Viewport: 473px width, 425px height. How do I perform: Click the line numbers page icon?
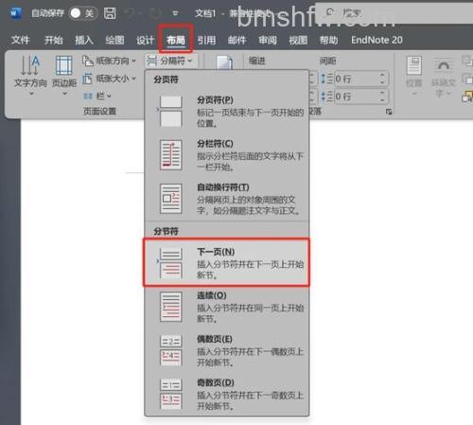tap(224, 62)
